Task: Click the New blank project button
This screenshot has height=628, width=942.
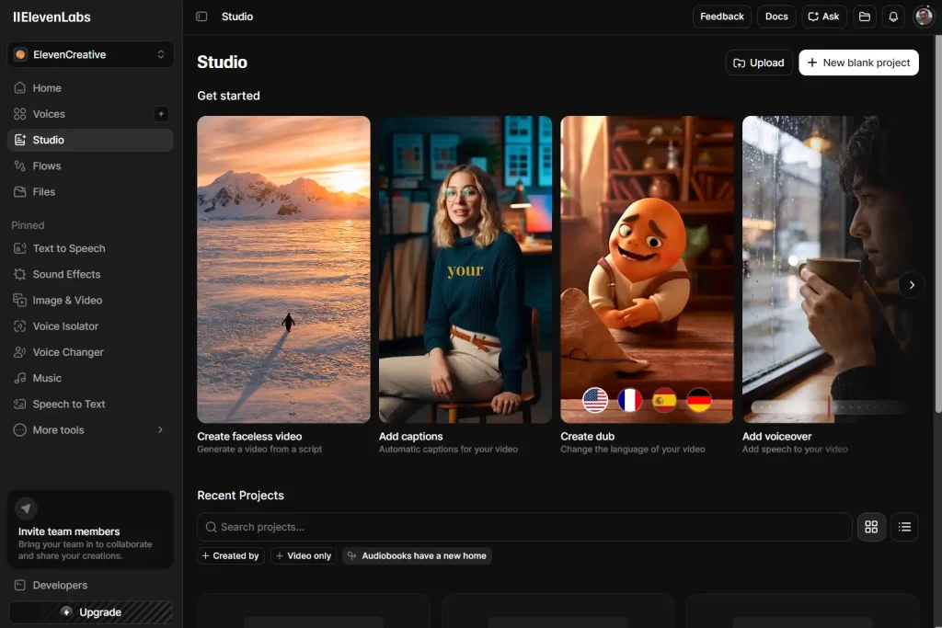Action: pos(858,63)
